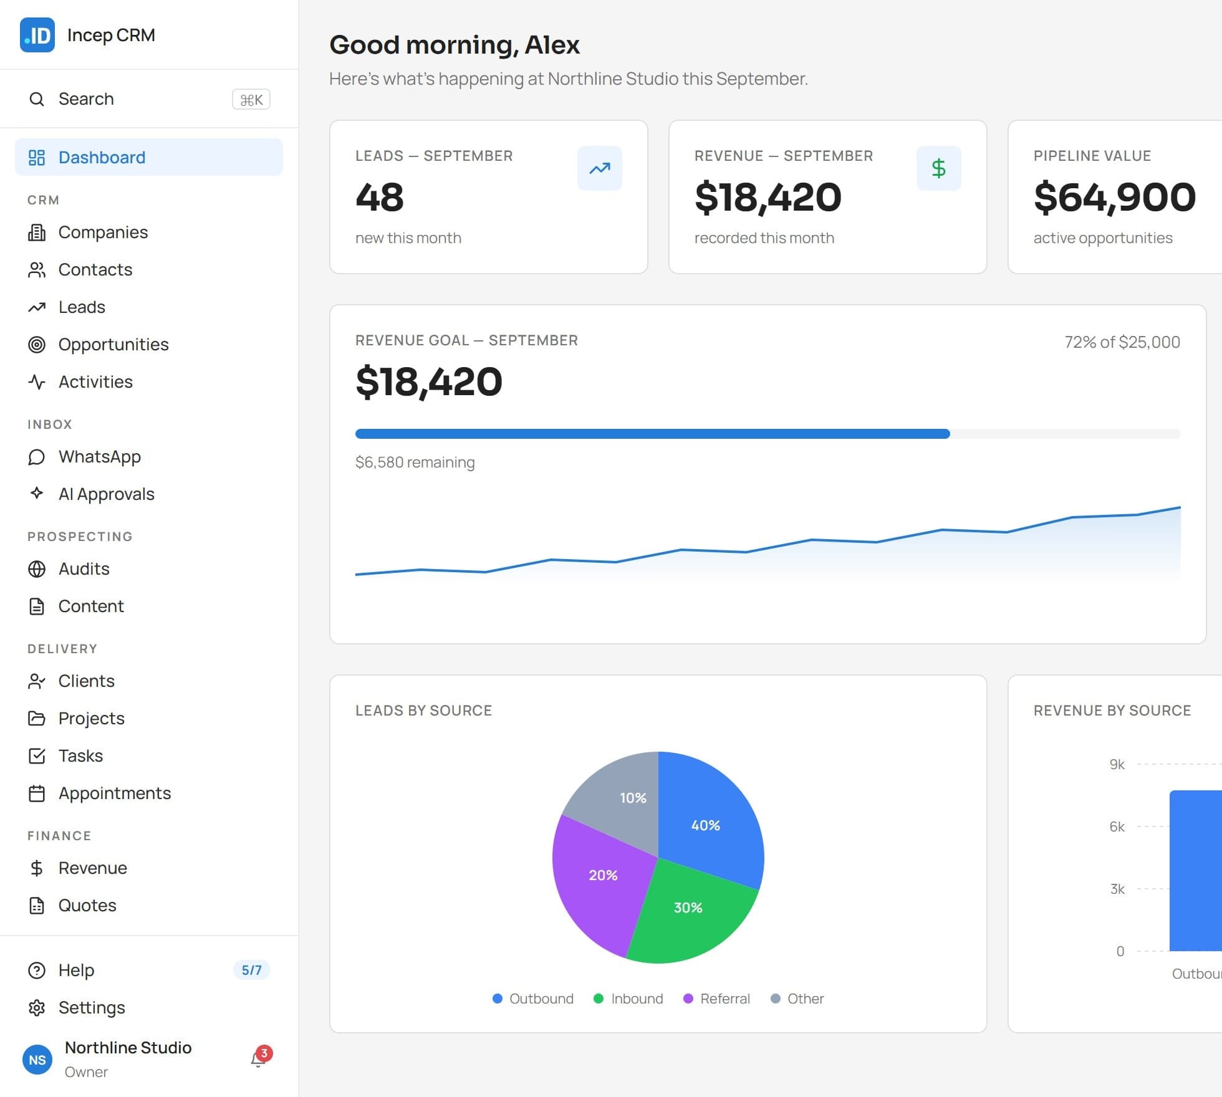Screen dimensions: 1222x1097
Task: Open the Quotes page
Action: pyautogui.click(x=149, y=906)
